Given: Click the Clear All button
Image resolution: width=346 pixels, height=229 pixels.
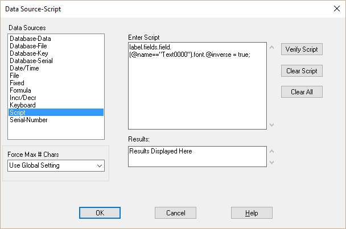Looking at the screenshot, I should pos(302,91).
